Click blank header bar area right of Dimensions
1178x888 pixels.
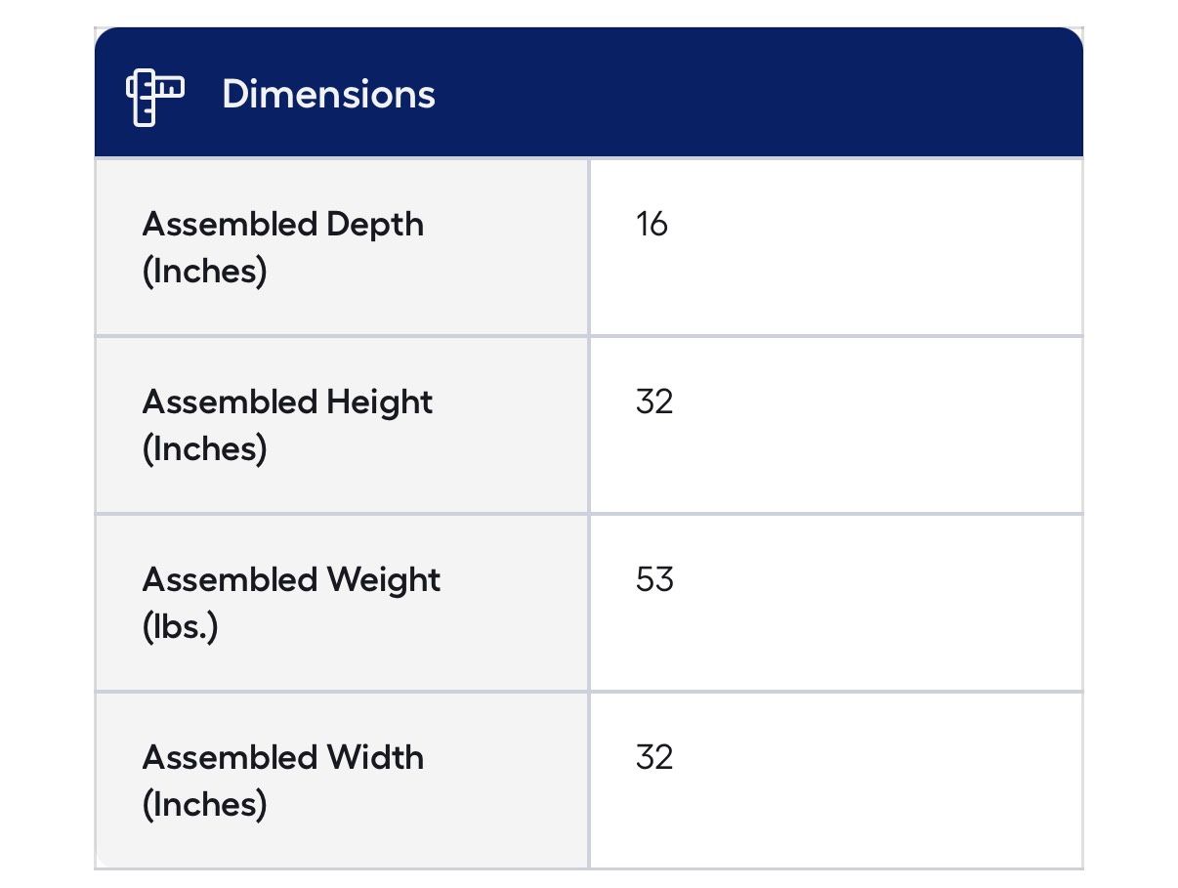pos(762,95)
